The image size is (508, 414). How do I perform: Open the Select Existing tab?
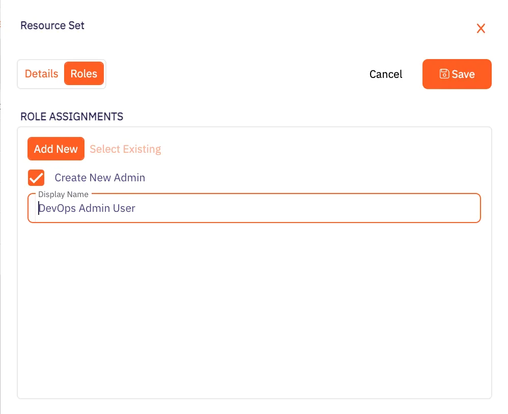point(125,149)
